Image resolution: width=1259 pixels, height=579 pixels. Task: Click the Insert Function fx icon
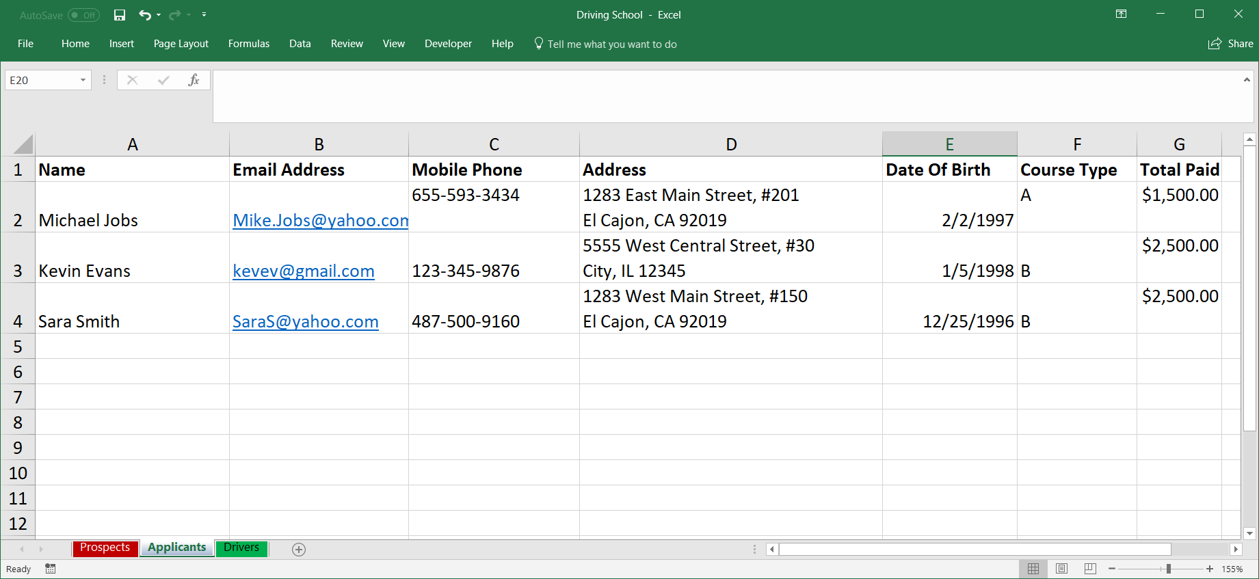tap(194, 80)
